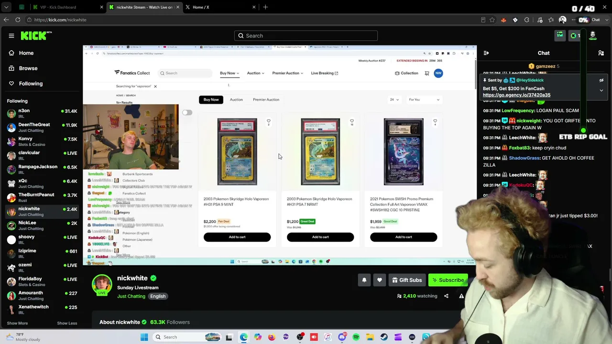Add PSA 9 Vaporeon to cart
This screenshot has height=344, width=612.
click(x=237, y=237)
